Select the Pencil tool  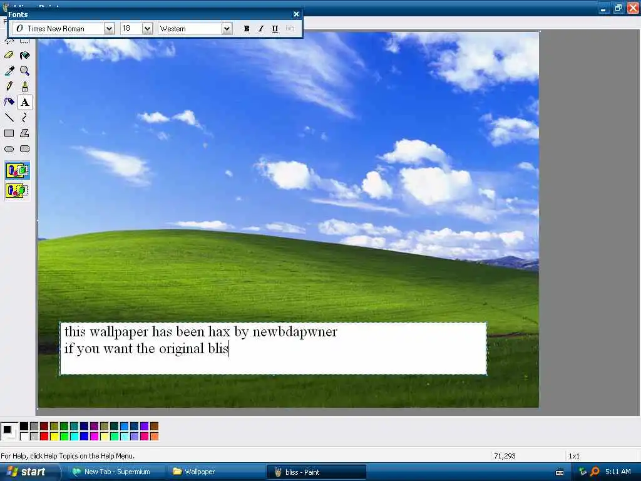click(9, 86)
